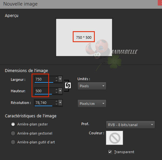This screenshot has width=162, height=160.
Task: Click the Couleur swatch box
Action: point(114,138)
